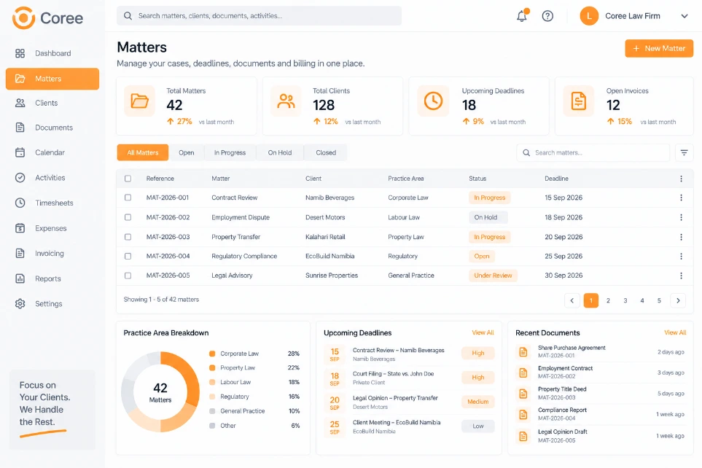Switch to the On Hold tab
The height and width of the screenshot is (468, 702).
click(x=280, y=152)
